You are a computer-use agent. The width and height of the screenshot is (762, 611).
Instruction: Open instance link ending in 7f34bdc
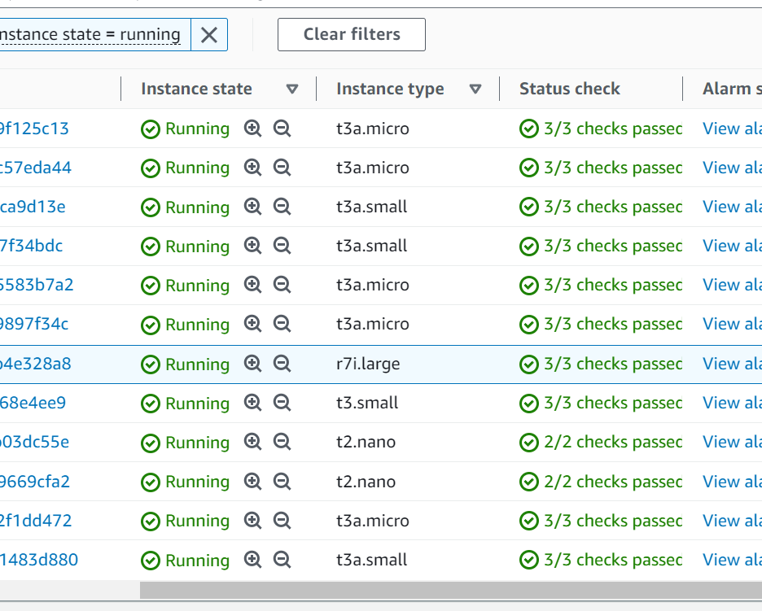tap(32, 246)
